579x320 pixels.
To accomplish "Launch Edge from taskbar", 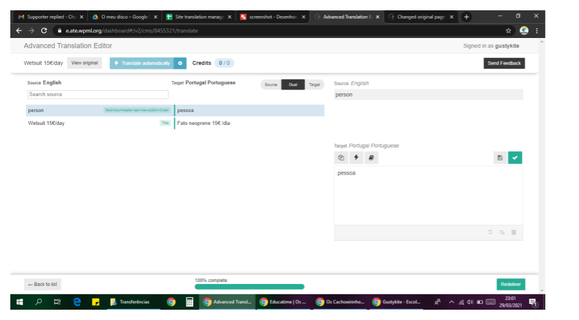I will pos(77,302).
